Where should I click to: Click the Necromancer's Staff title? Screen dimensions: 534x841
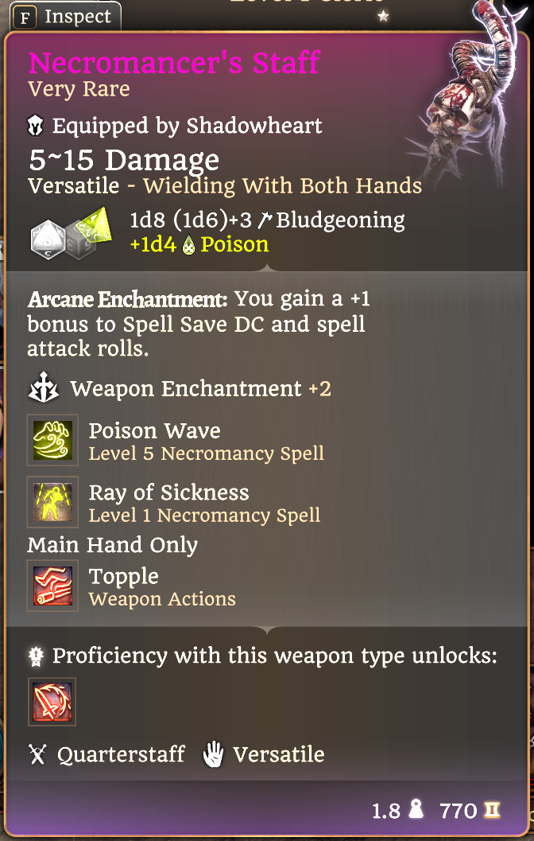(x=174, y=62)
